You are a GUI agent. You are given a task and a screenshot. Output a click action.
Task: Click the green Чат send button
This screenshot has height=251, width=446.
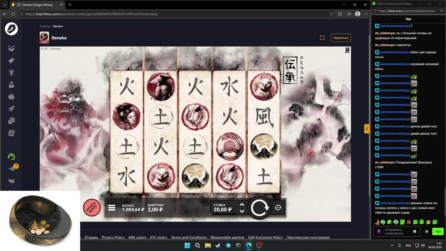pyautogui.click(x=438, y=231)
